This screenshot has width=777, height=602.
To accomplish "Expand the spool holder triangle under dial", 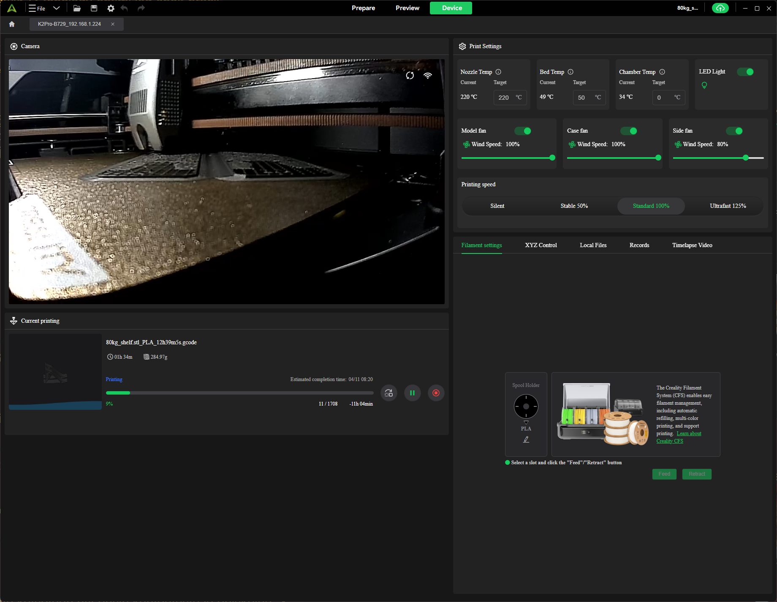I will tap(526, 422).
